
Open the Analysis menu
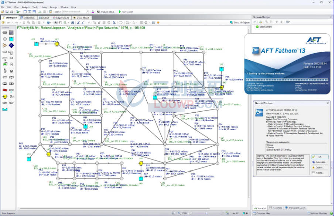(x=25, y=7)
